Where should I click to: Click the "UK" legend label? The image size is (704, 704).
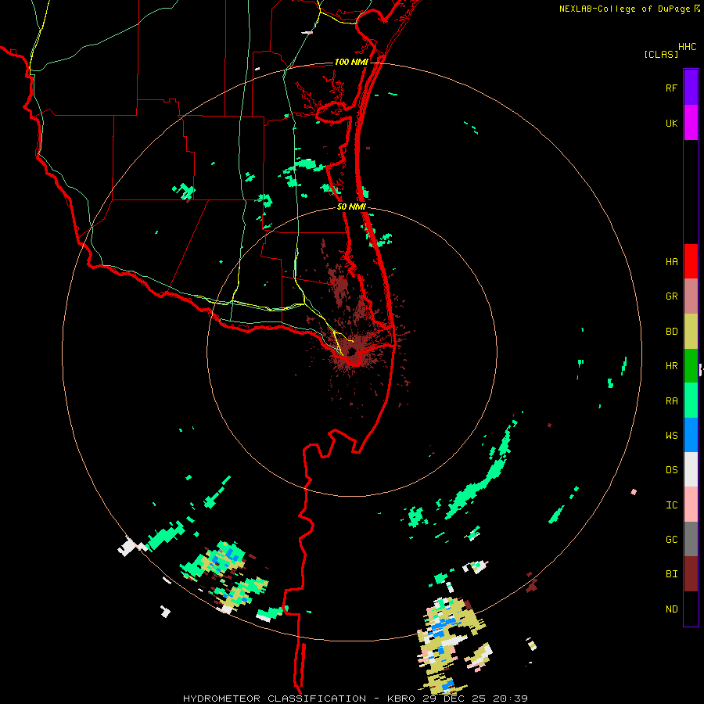(671, 123)
